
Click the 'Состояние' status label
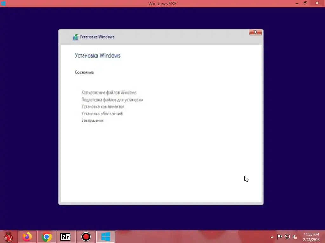tap(84, 72)
